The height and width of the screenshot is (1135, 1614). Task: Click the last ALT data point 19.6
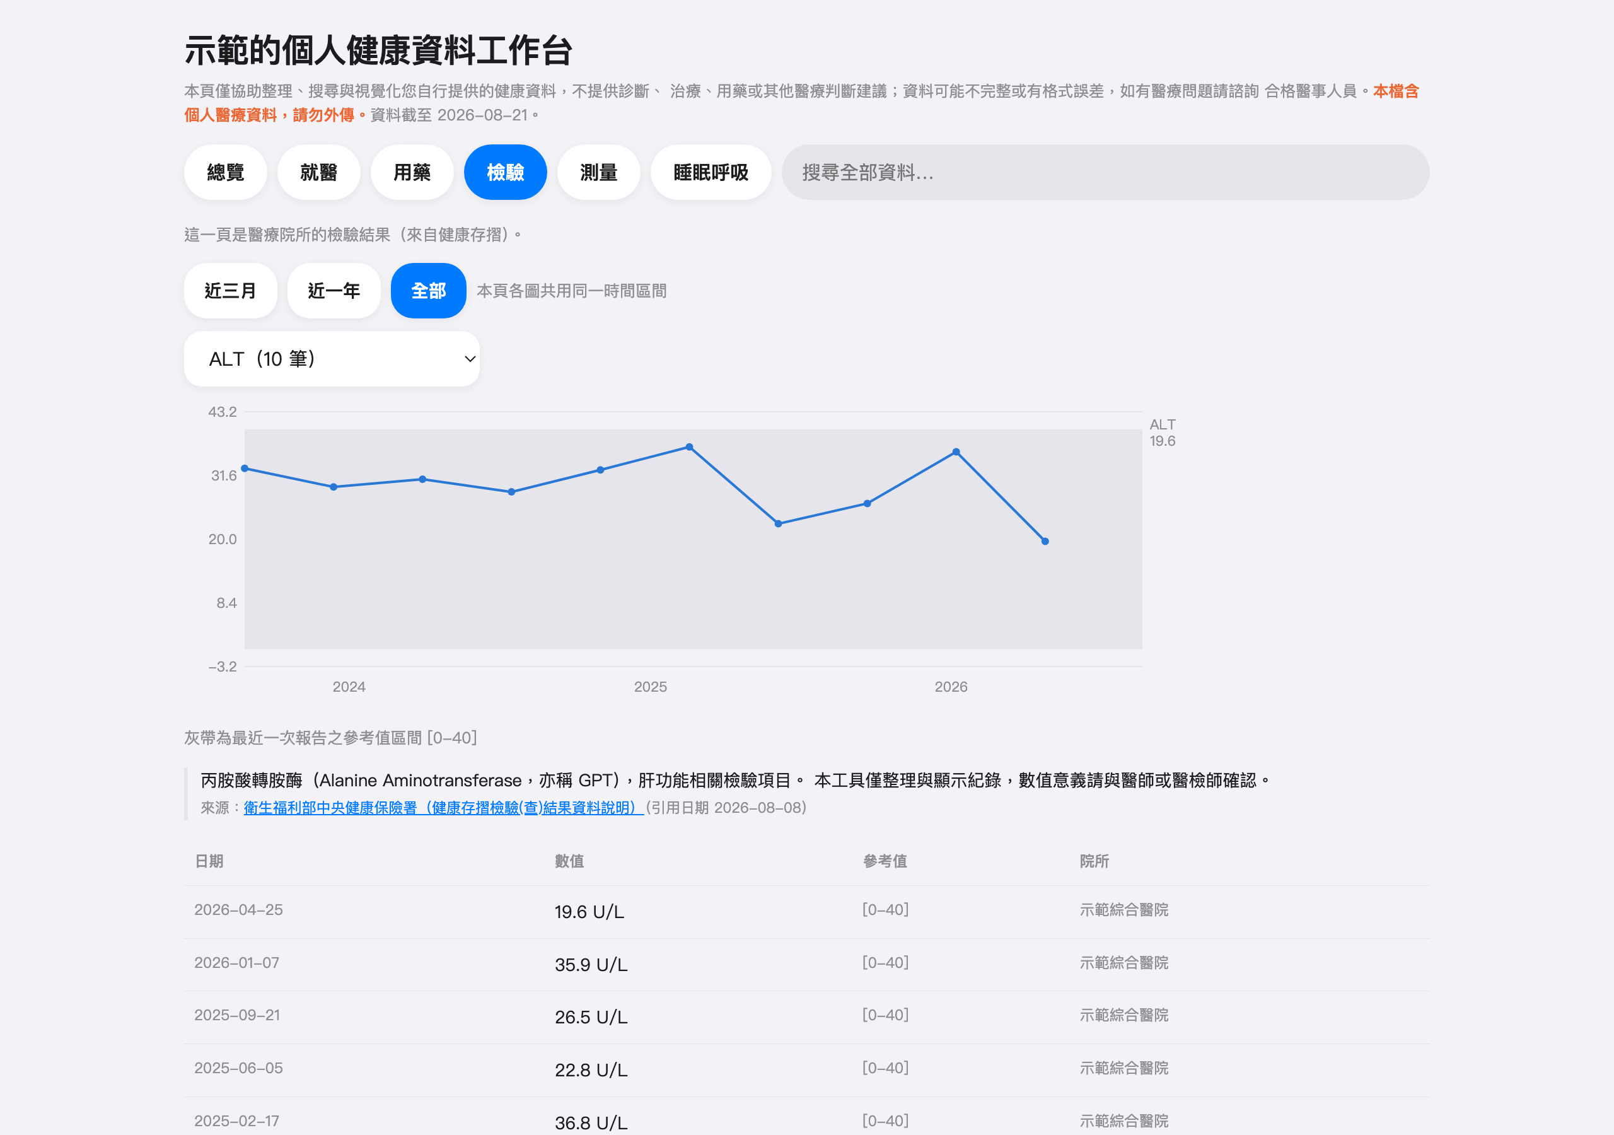point(1045,542)
